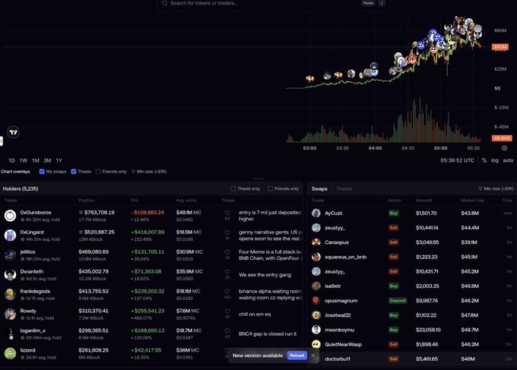
Task: Enable Thesis only in Holders panel
Action: point(233,188)
